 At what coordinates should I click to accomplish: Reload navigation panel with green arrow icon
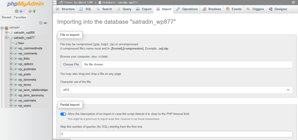click(34, 11)
